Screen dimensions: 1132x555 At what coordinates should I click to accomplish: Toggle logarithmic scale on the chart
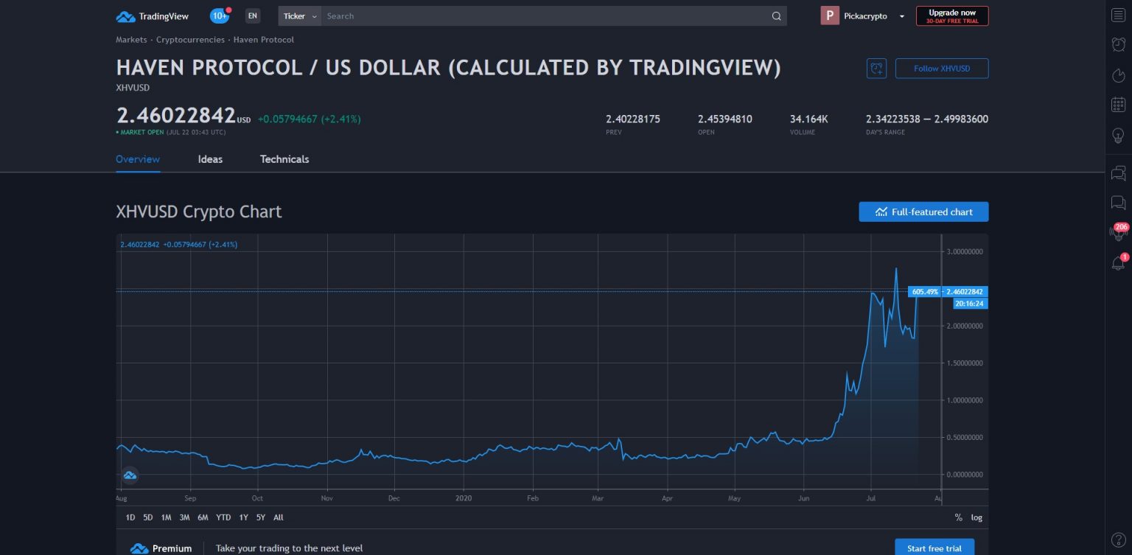pos(976,517)
